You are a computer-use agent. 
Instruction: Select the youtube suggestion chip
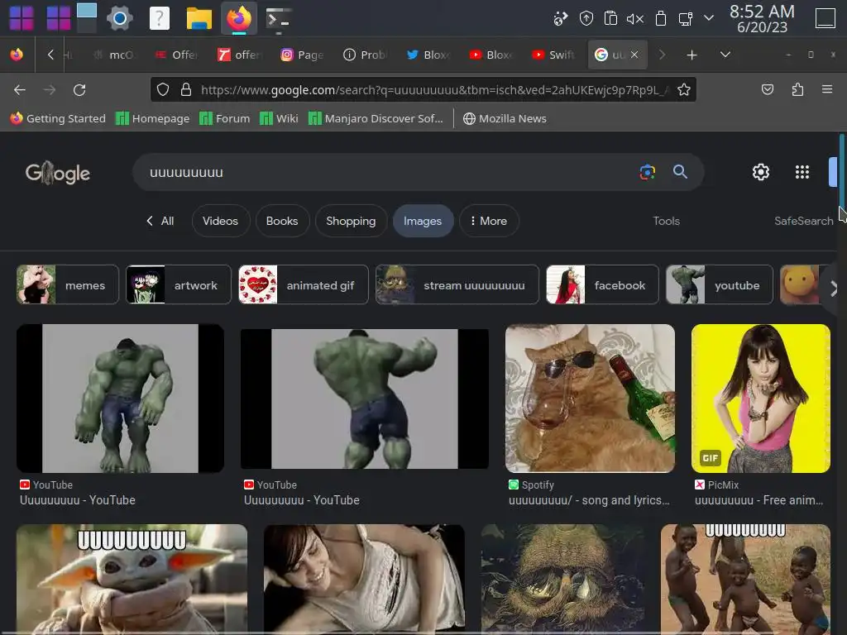(719, 284)
